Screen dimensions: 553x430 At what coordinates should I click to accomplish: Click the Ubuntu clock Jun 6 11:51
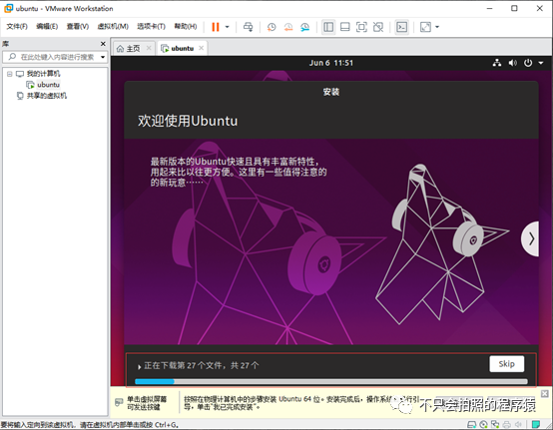(331, 63)
